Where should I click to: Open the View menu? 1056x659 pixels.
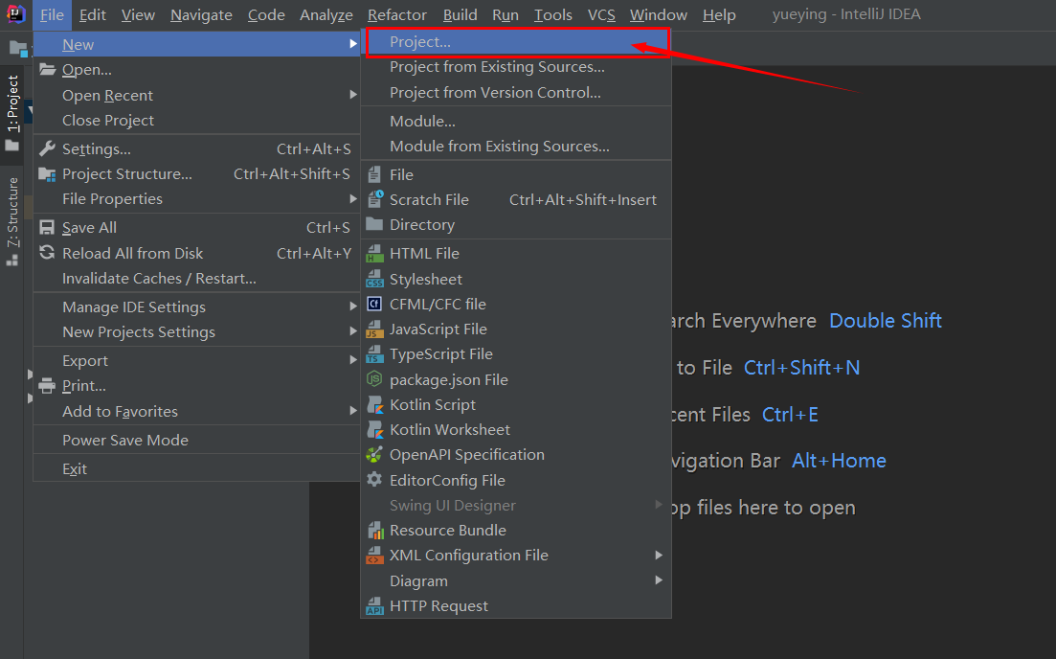click(x=138, y=14)
